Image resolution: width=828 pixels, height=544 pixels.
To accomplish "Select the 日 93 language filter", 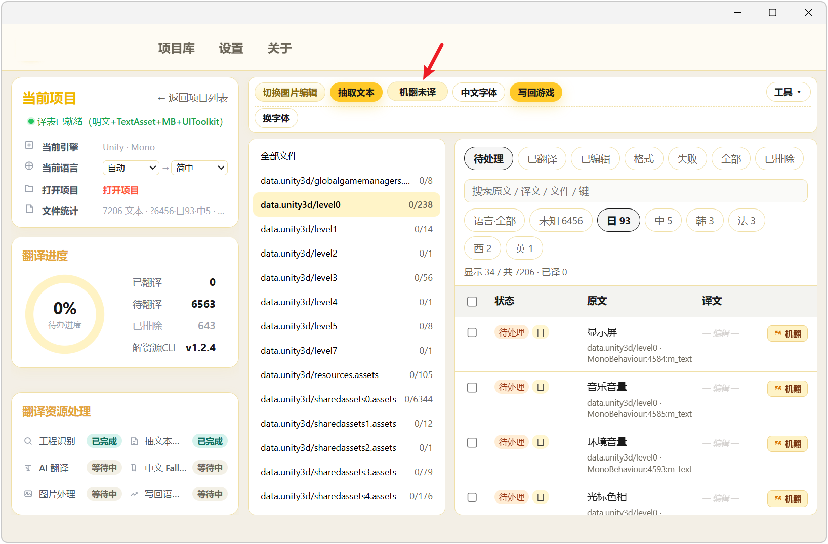I will (618, 221).
